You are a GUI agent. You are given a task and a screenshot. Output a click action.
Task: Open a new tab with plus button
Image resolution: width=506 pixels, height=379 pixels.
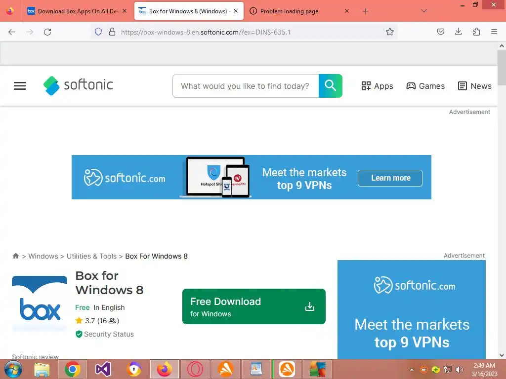365,11
